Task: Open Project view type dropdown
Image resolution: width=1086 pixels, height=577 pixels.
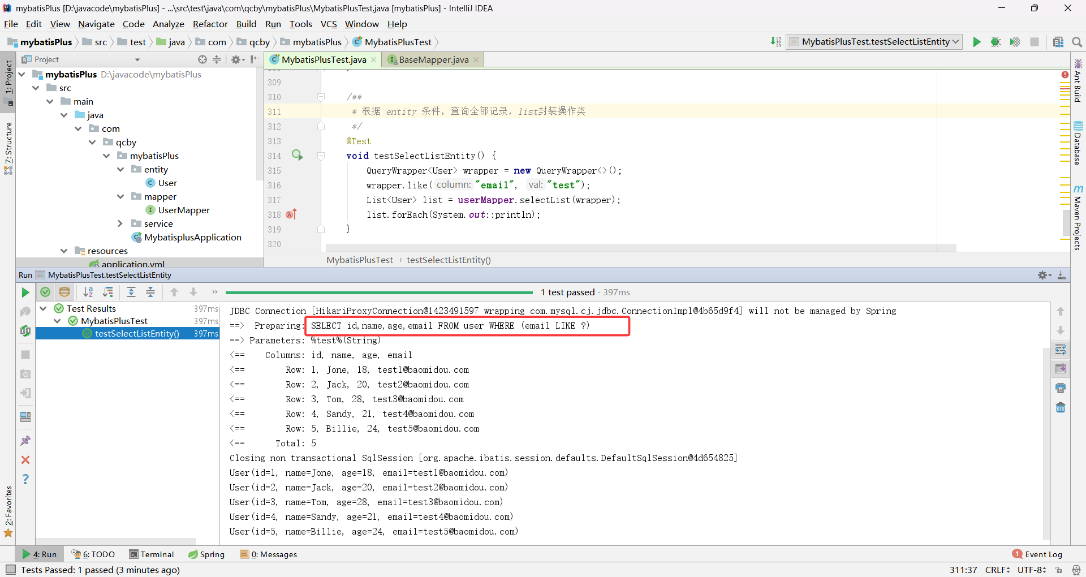Action: pos(137,59)
